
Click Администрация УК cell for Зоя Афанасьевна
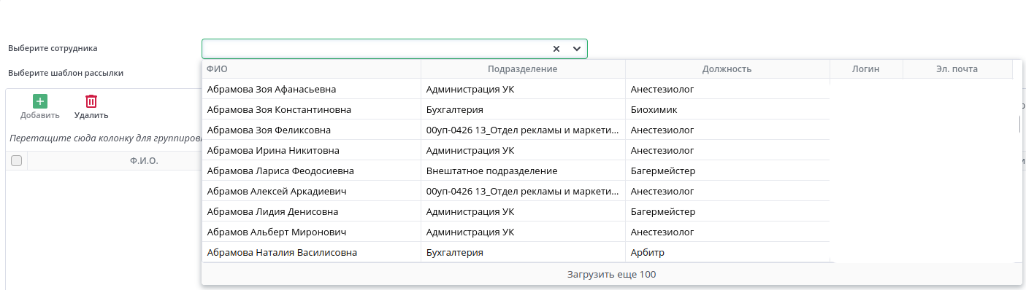pyautogui.click(x=523, y=90)
